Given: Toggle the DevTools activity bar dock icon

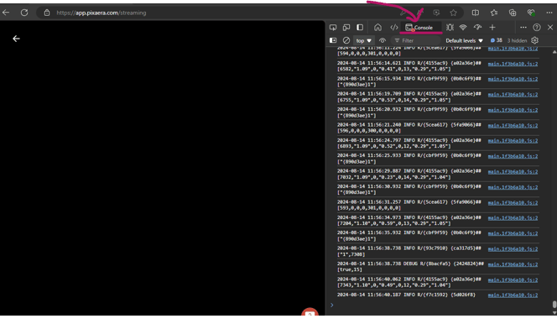Looking at the screenshot, I should 360,28.
